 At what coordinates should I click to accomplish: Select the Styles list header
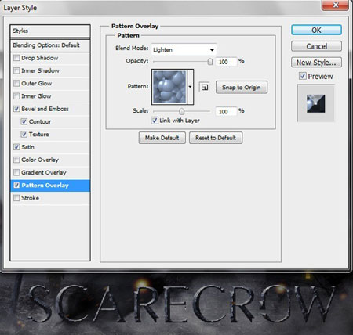coord(50,31)
